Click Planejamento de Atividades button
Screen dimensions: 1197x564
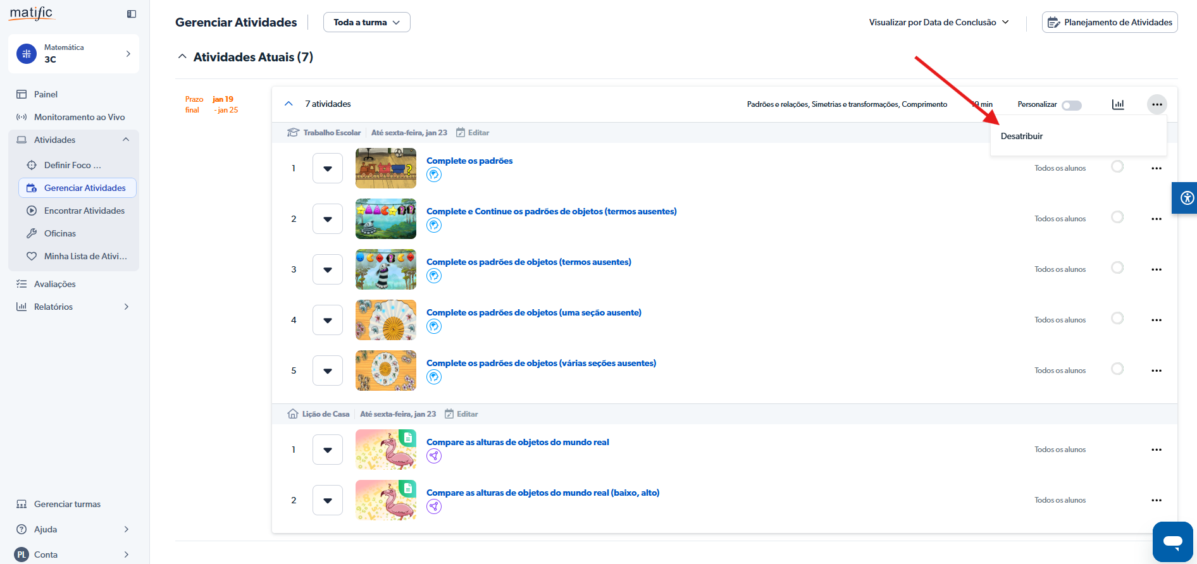1109,22
